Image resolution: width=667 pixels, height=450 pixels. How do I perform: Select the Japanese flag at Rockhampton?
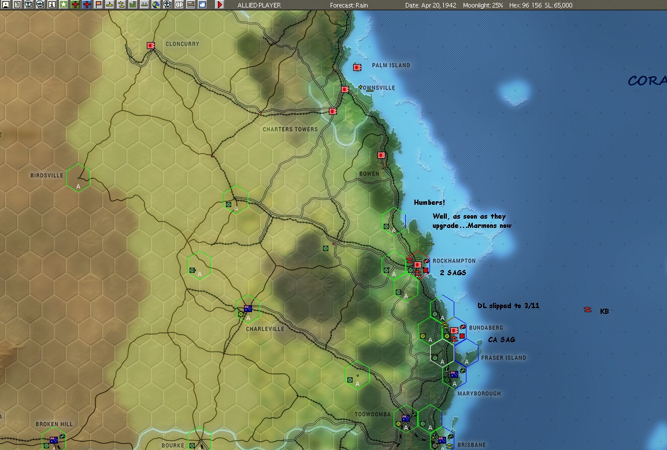[x=418, y=265]
